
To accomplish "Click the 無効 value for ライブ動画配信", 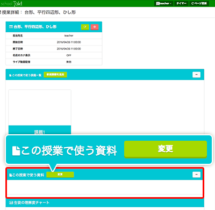I will point(69,62).
